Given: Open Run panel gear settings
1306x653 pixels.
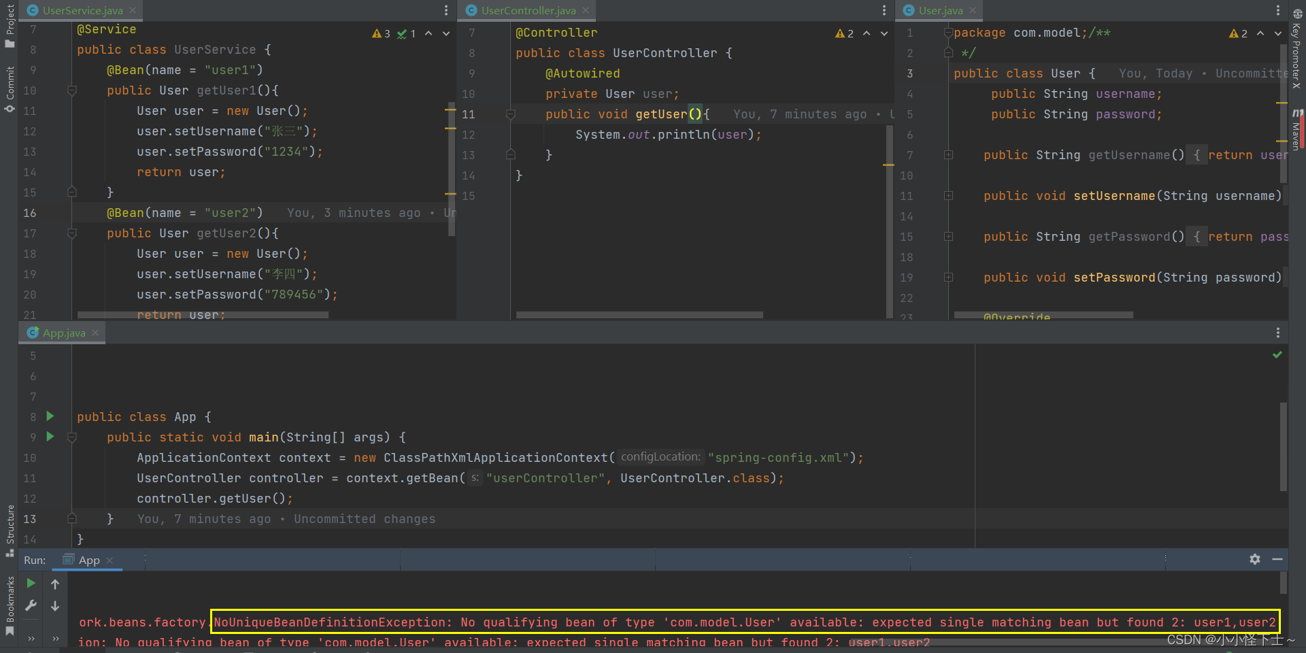Looking at the screenshot, I should [x=1255, y=559].
